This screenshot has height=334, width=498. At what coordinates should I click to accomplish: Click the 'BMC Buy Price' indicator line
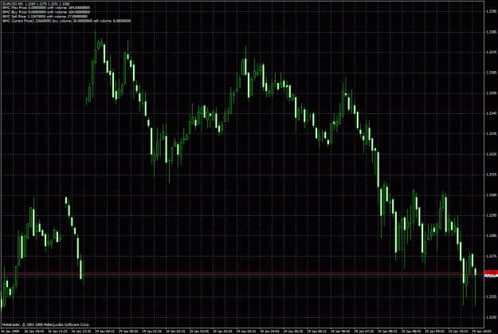click(x=46, y=12)
